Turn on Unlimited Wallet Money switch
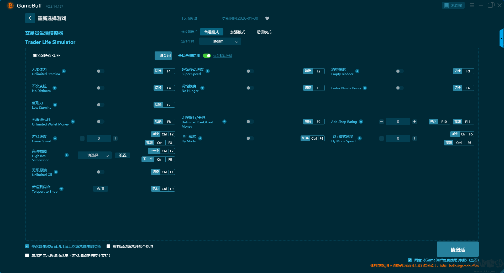 [100, 122]
